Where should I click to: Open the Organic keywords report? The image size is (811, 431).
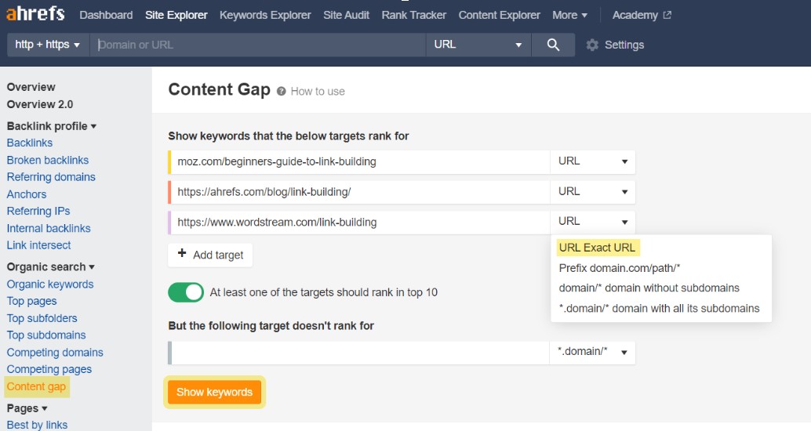click(50, 284)
